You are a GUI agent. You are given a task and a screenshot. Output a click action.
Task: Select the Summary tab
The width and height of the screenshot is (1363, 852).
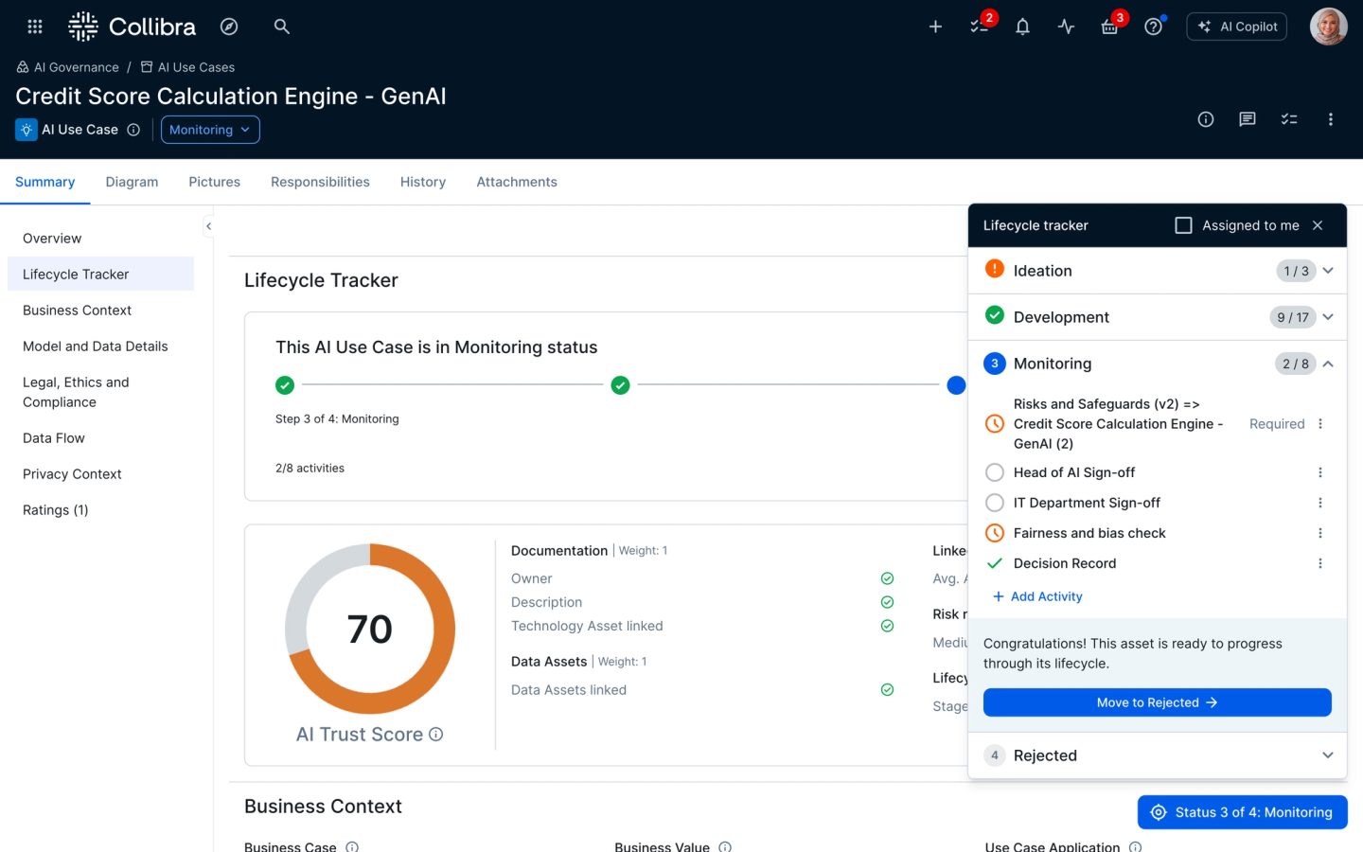coord(44,182)
